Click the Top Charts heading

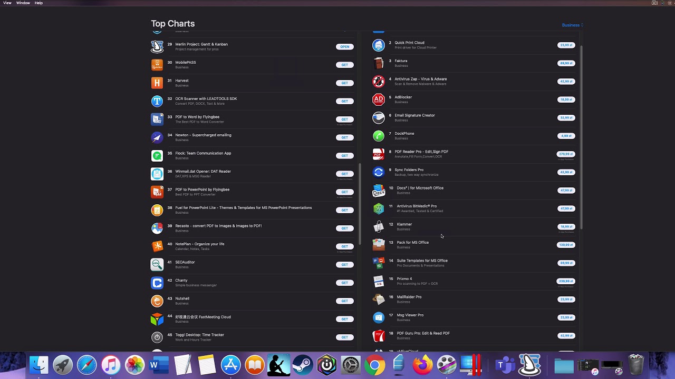(x=173, y=24)
